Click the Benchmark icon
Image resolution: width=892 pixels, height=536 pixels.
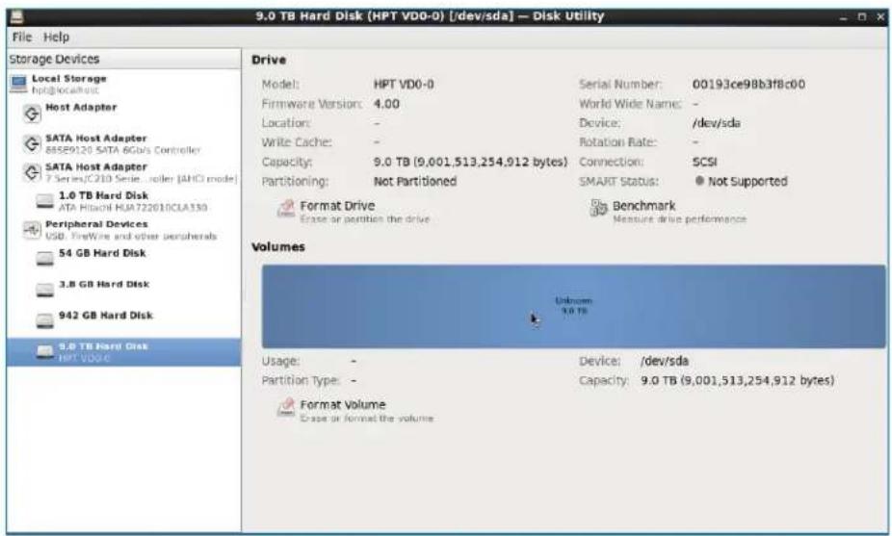pos(598,208)
